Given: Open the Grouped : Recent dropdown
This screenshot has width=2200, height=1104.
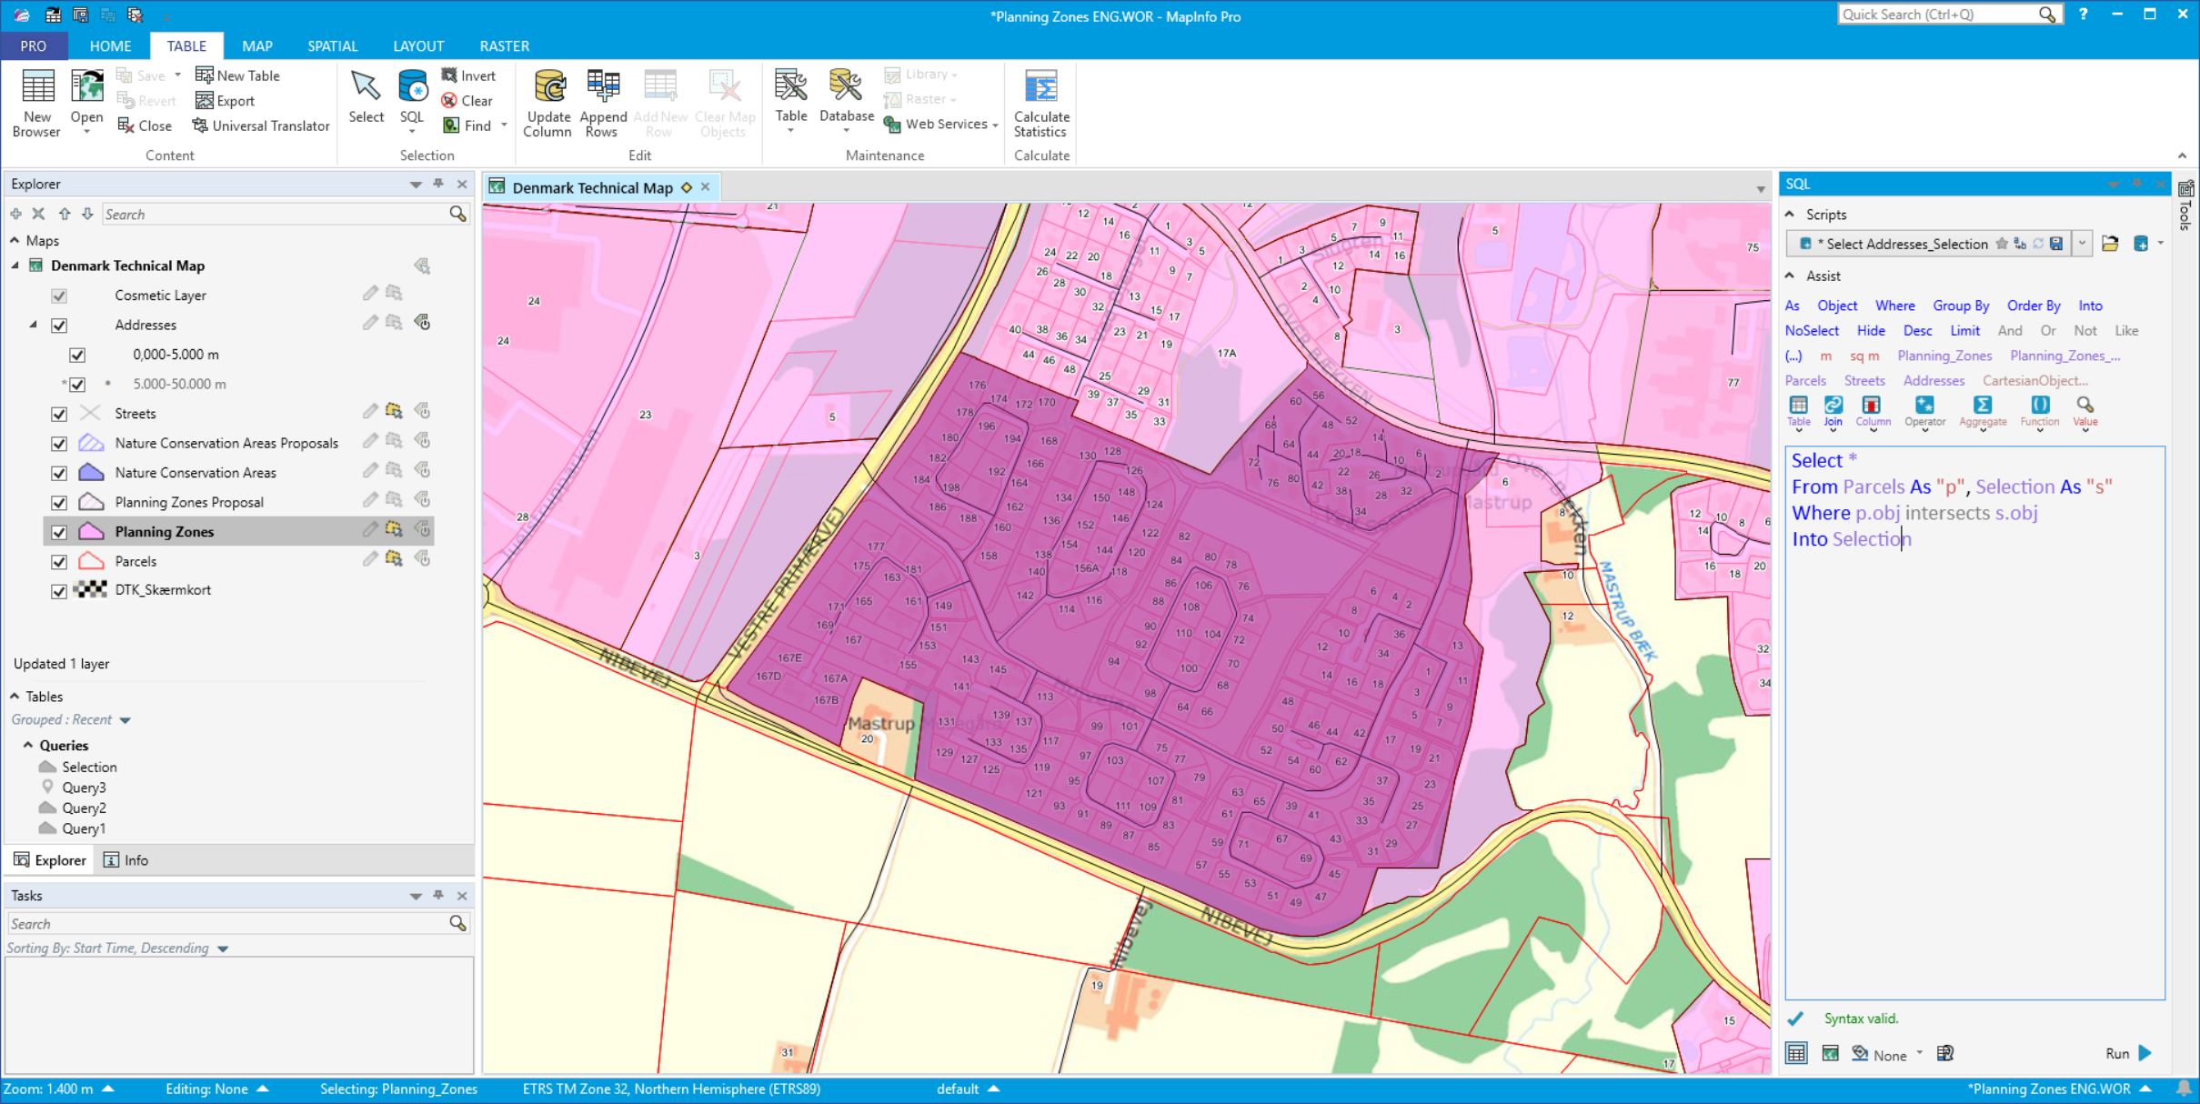Looking at the screenshot, I should pos(126,720).
